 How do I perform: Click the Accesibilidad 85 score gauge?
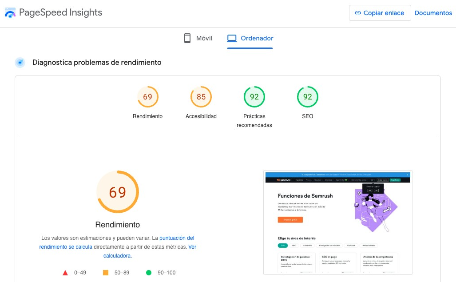(201, 96)
